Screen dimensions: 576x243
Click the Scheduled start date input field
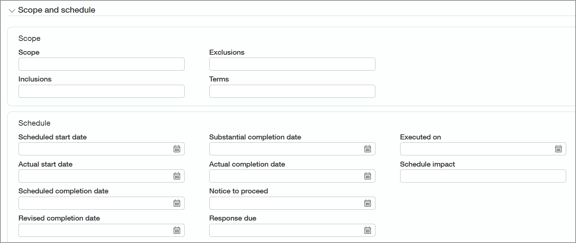coord(91,148)
